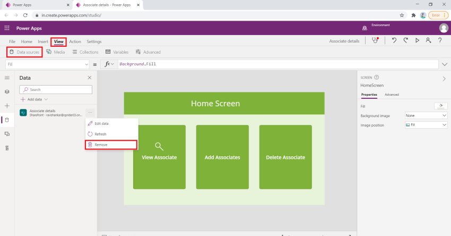Open the Action ribbon tab
The image size is (451, 236).
(x=75, y=41)
